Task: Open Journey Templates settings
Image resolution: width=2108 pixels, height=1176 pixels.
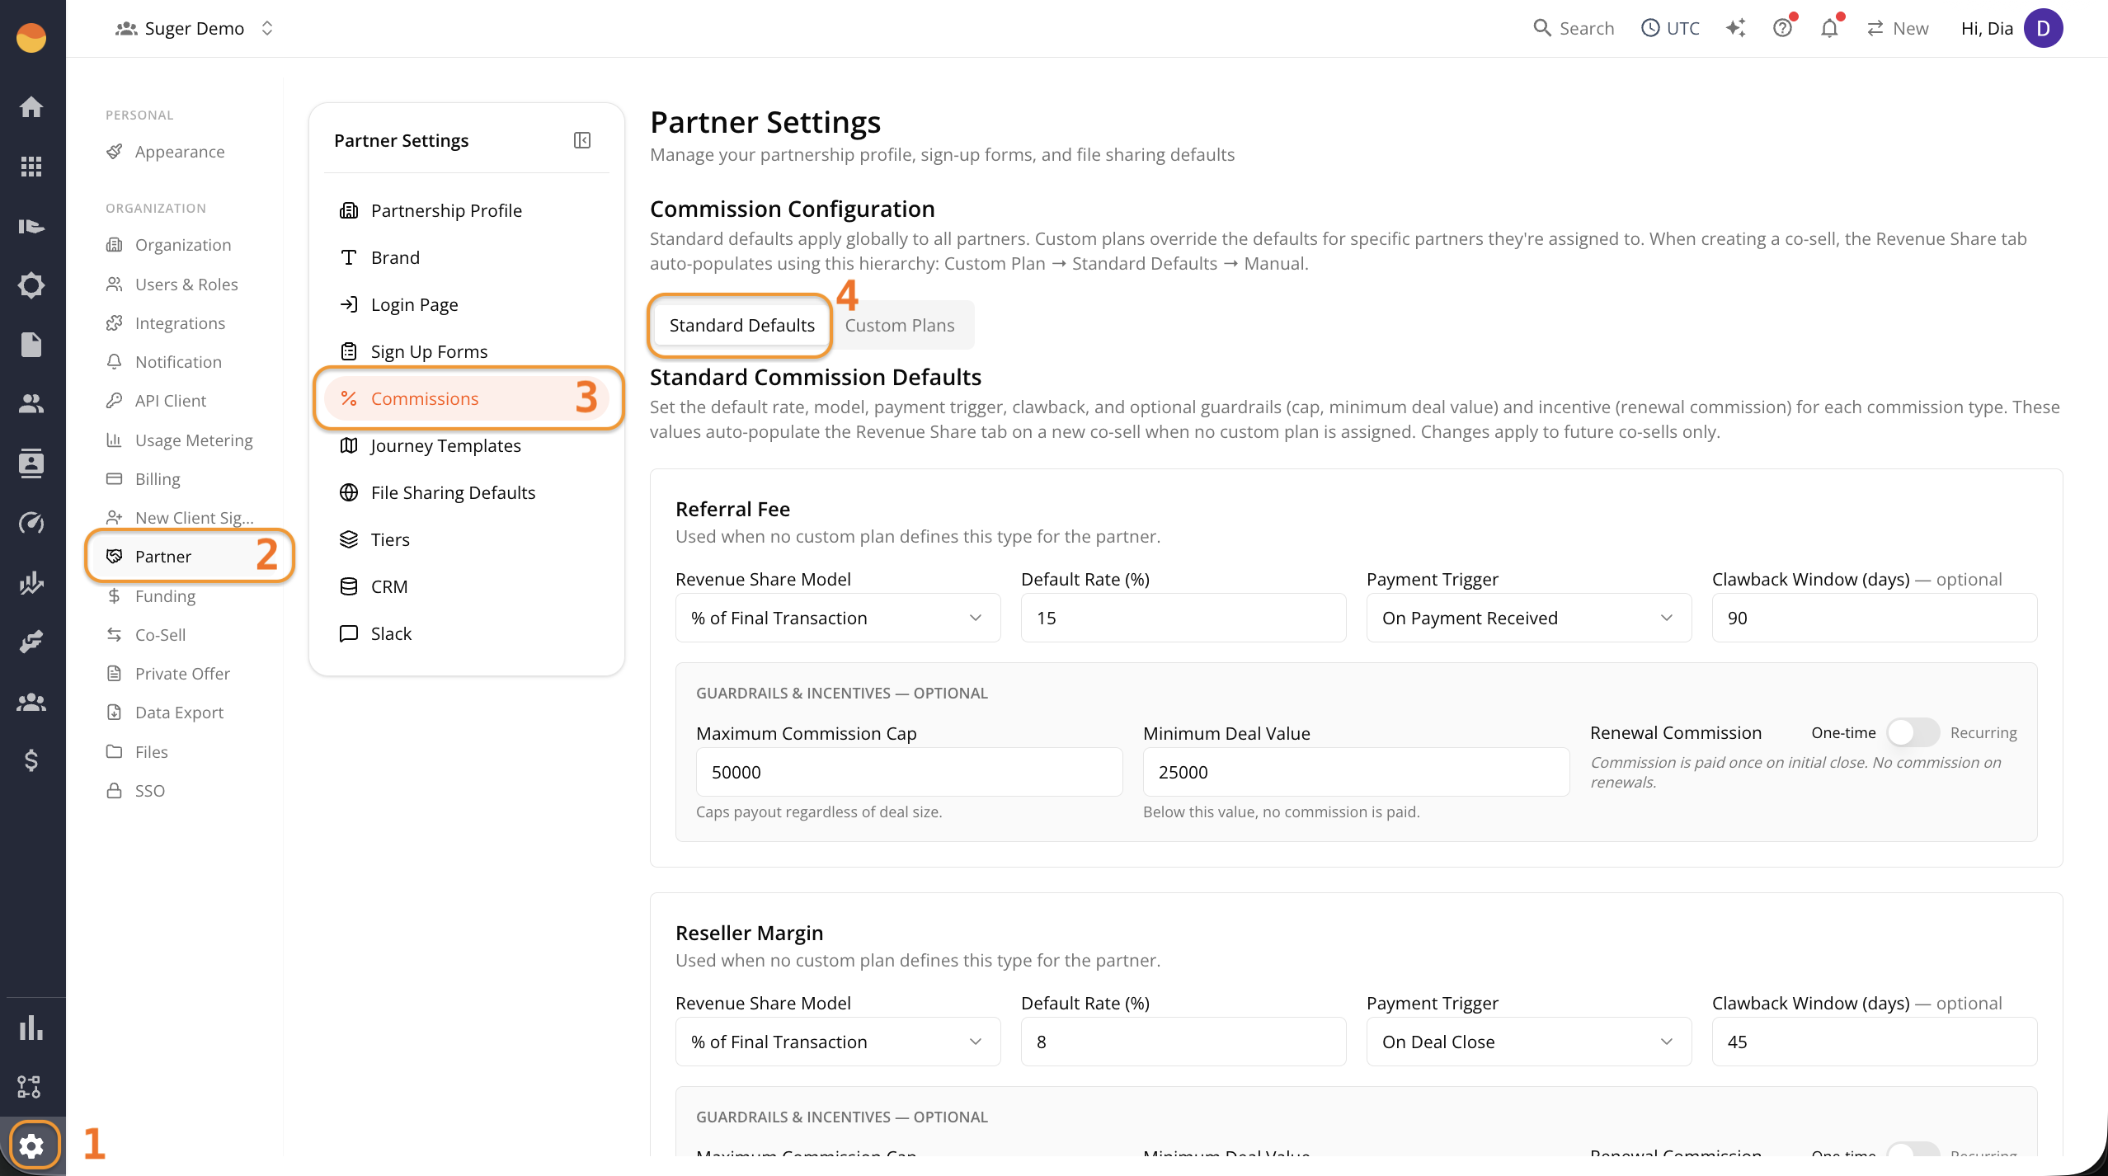Action: [x=466, y=445]
